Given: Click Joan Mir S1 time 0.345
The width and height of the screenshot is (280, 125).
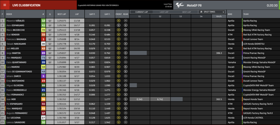Looking at the screenshot, I should [139, 99].
